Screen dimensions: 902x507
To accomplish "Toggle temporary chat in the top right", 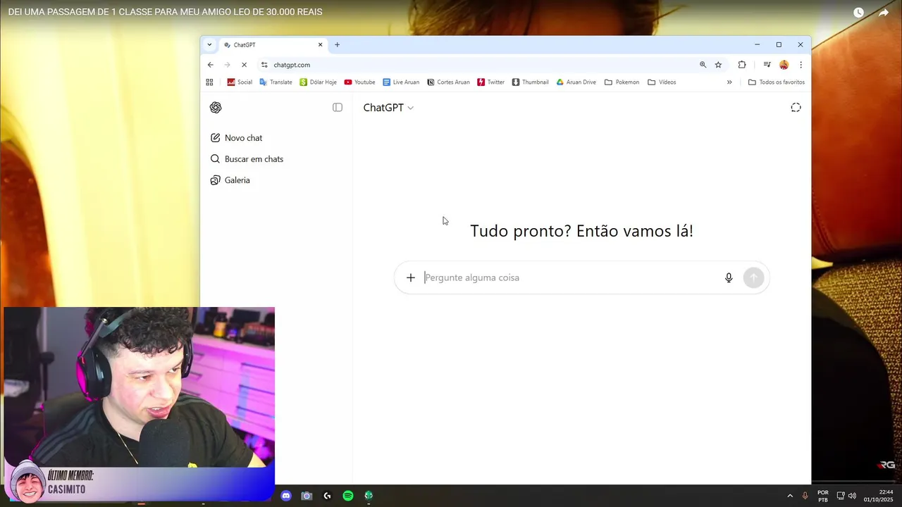I will pos(796,108).
